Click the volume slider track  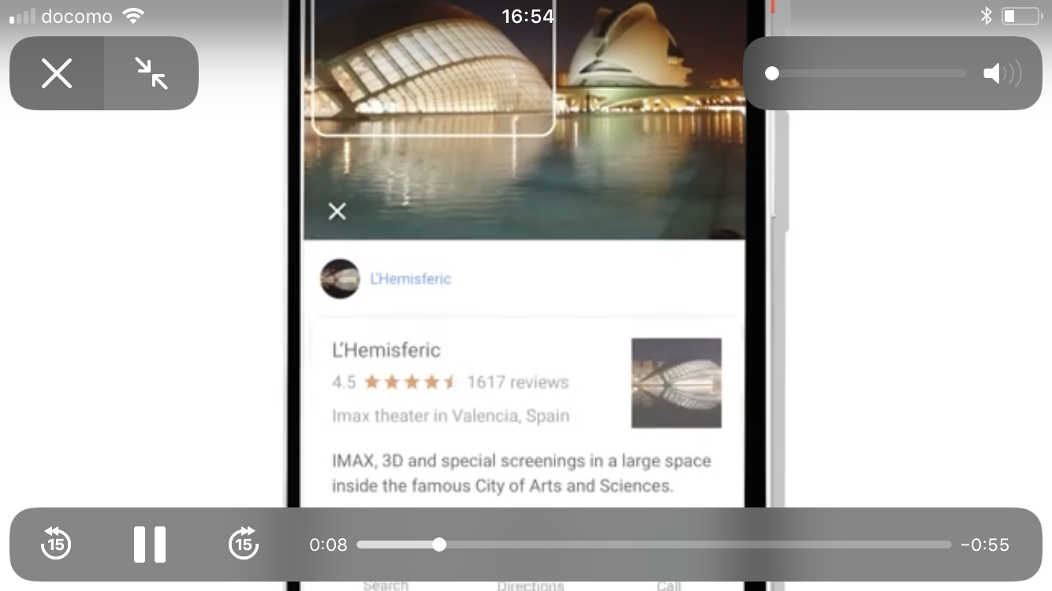[866, 73]
